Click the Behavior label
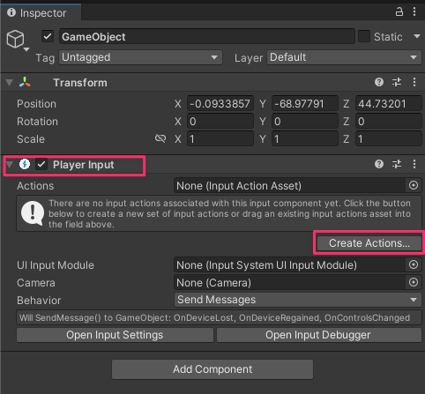The height and width of the screenshot is (394, 425). click(x=39, y=301)
